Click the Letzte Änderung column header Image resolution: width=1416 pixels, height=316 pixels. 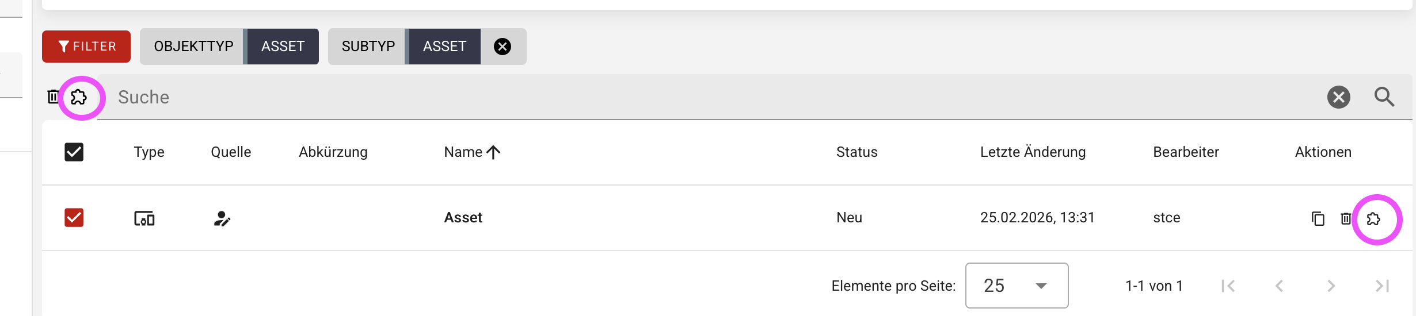click(1033, 152)
